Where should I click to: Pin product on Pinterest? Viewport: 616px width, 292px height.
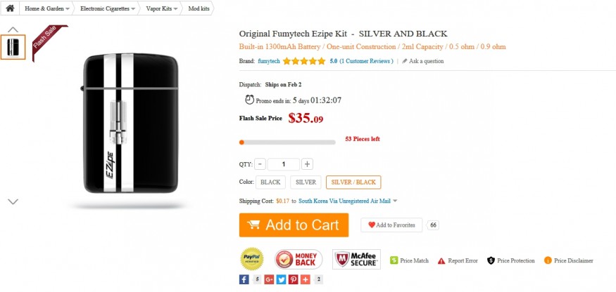[x=293, y=279]
